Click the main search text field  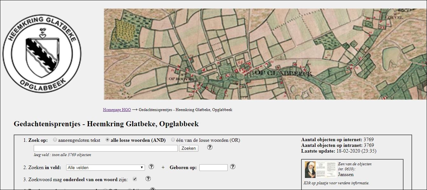(106, 148)
